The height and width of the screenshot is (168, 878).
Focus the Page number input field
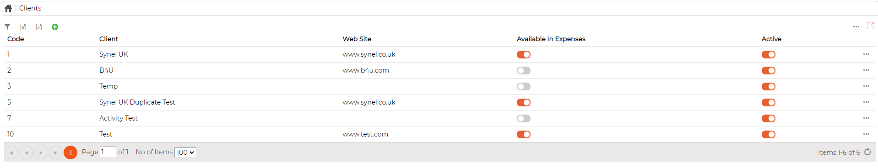(x=108, y=152)
